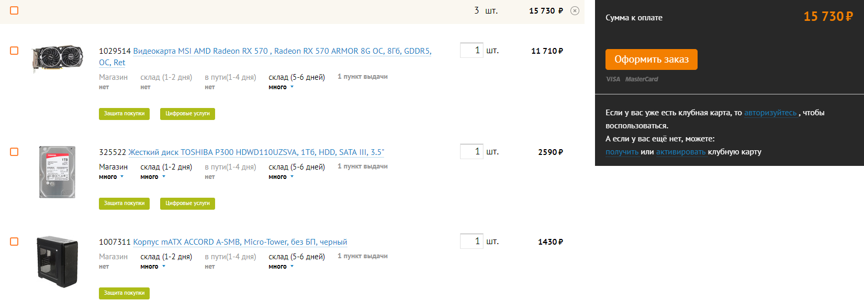Screen dimensions: 864x301
Task: Click the ACCORD A-SMB case image
Action: point(58,261)
